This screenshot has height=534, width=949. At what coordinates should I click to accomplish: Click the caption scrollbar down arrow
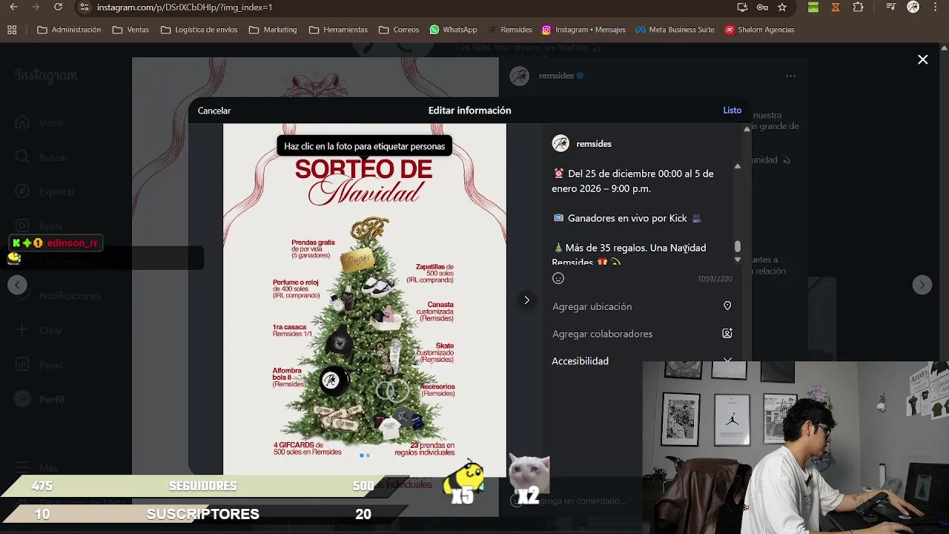[x=737, y=260]
